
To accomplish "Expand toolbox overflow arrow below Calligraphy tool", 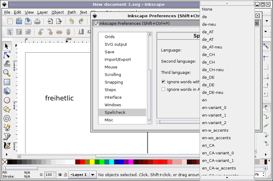I will [7, 154].
